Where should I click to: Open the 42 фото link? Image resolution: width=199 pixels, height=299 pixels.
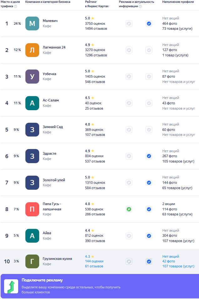[x=169, y=261]
